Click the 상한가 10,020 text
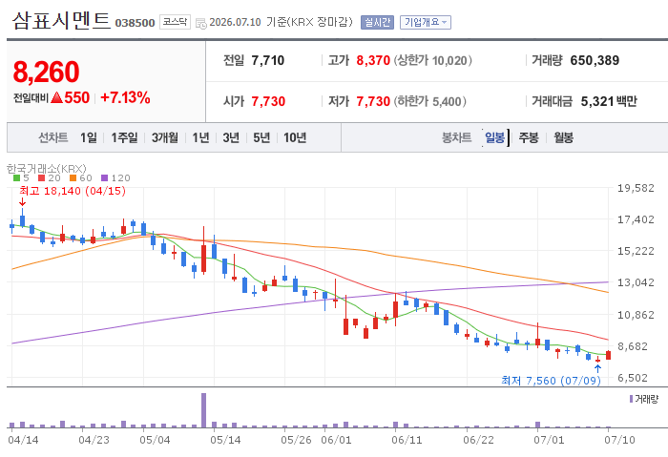This screenshot has height=457, width=668. coord(432,60)
